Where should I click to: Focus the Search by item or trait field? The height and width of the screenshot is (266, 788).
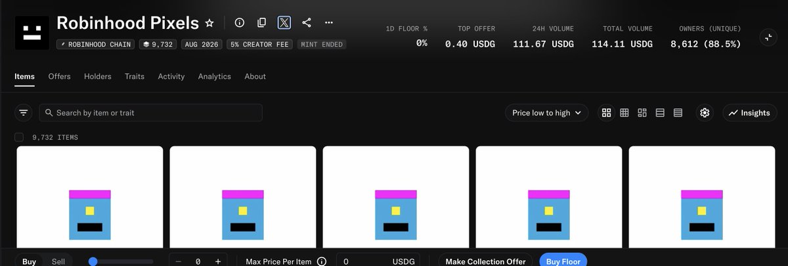pyautogui.click(x=150, y=113)
